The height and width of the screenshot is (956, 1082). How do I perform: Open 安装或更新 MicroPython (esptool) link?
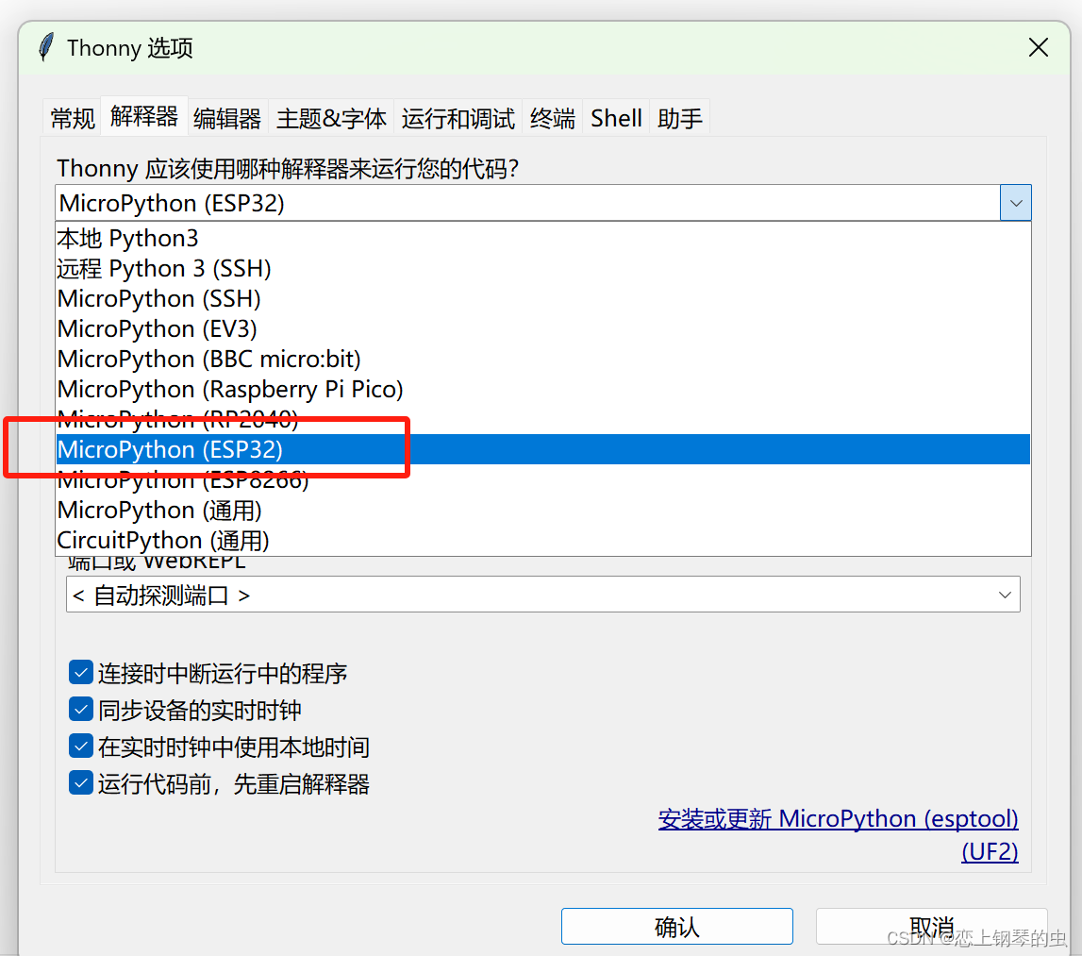coord(838,818)
